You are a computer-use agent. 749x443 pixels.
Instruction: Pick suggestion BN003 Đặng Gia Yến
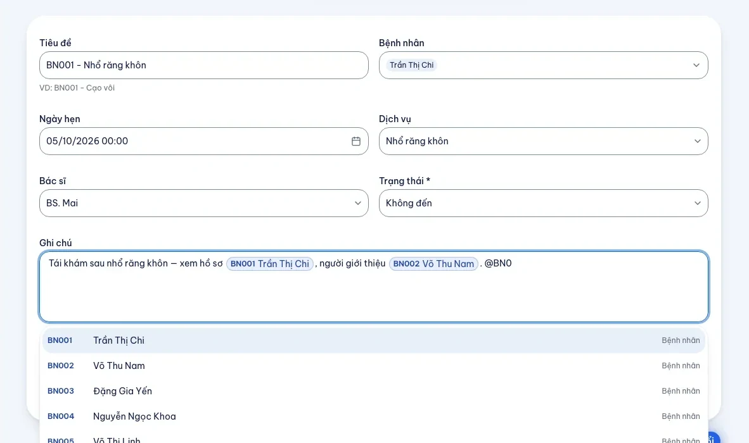tap(374, 391)
